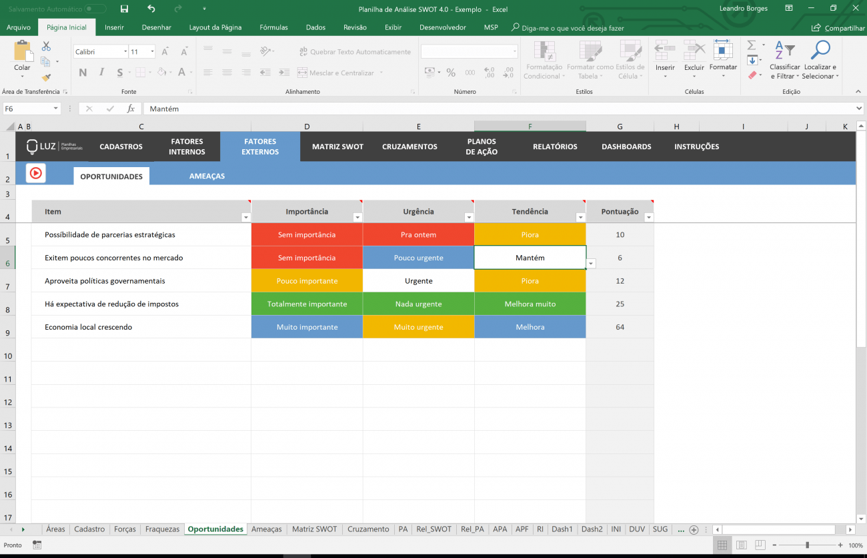Click the Melhora muito cell
Viewport: 867px width, 558px height.
[x=530, y=304]
